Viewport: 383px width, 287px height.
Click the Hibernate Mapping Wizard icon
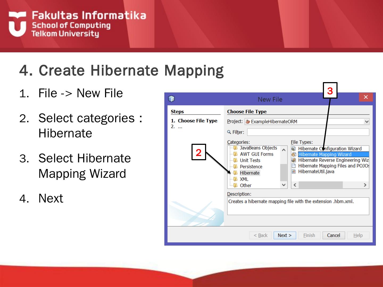point(294,154)
